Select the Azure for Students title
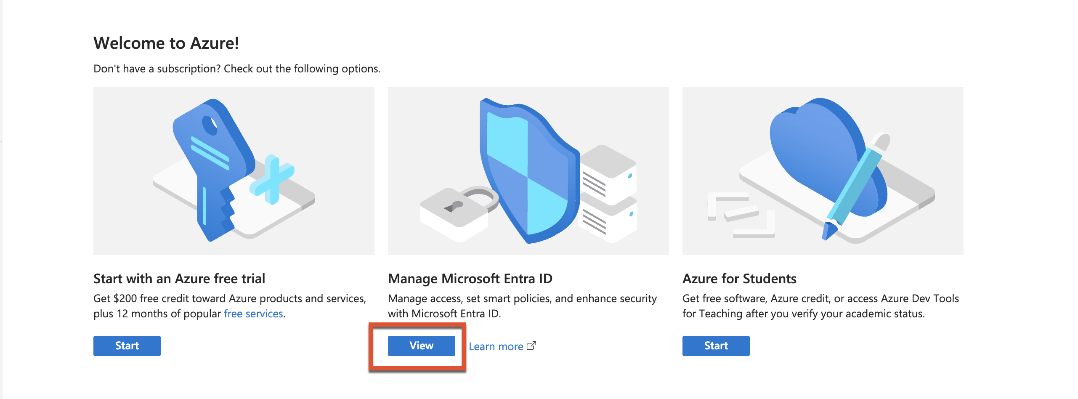 [740, 278]
